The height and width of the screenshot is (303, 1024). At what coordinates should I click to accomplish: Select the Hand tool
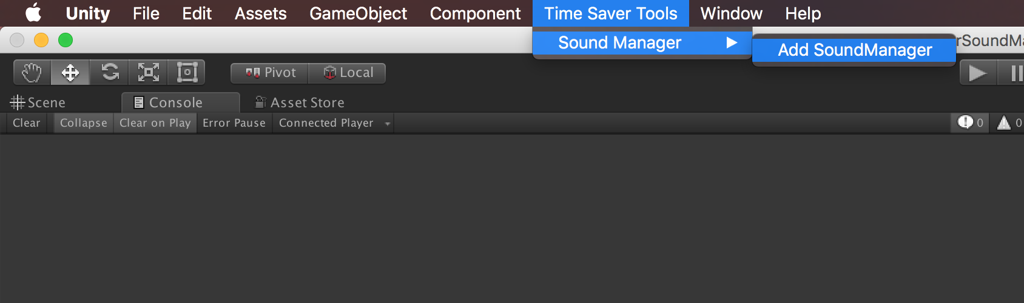click(x=32, y=73)
